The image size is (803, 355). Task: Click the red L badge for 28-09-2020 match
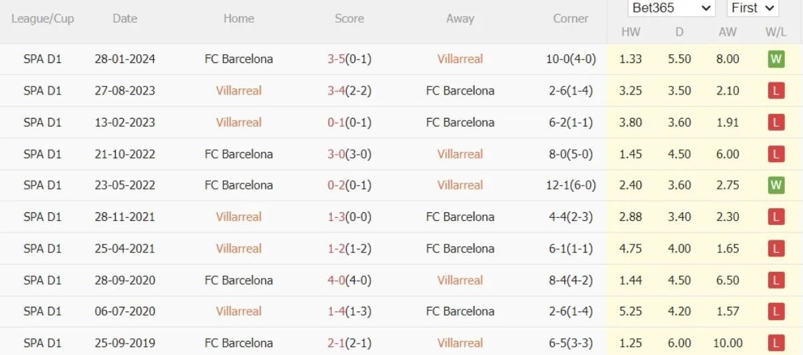tap(776, 280)
